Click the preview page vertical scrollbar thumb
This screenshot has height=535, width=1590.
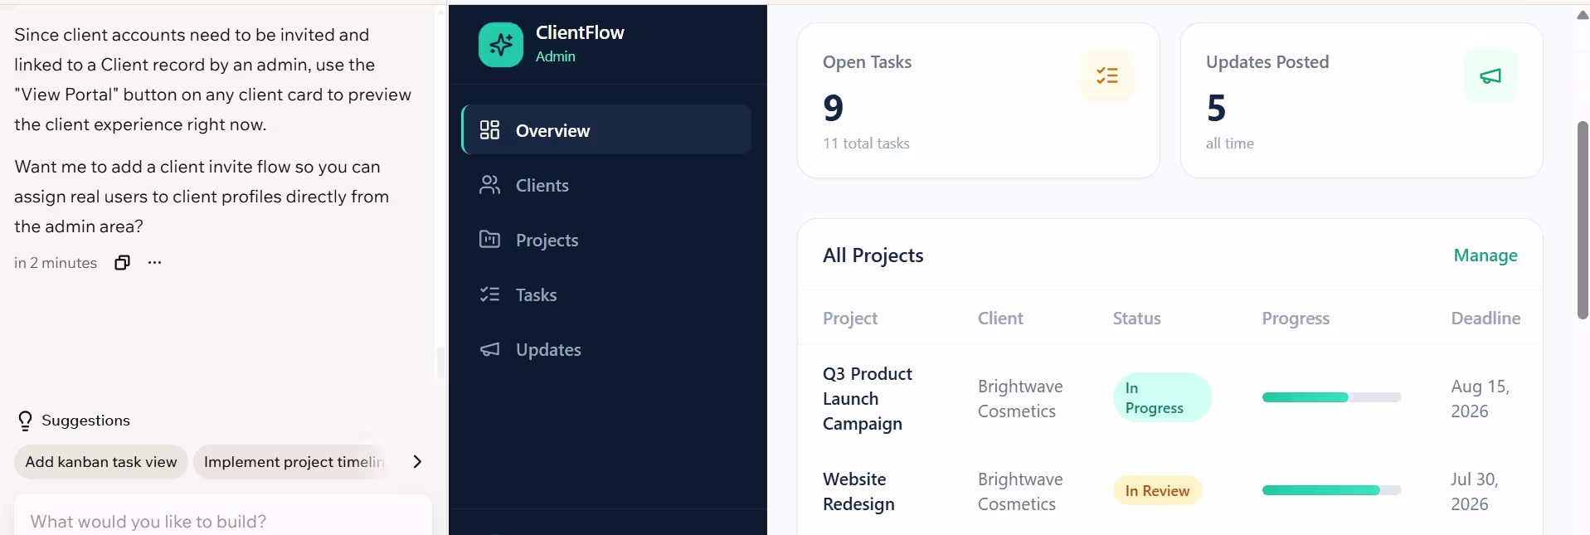[x=1583, y=220]
